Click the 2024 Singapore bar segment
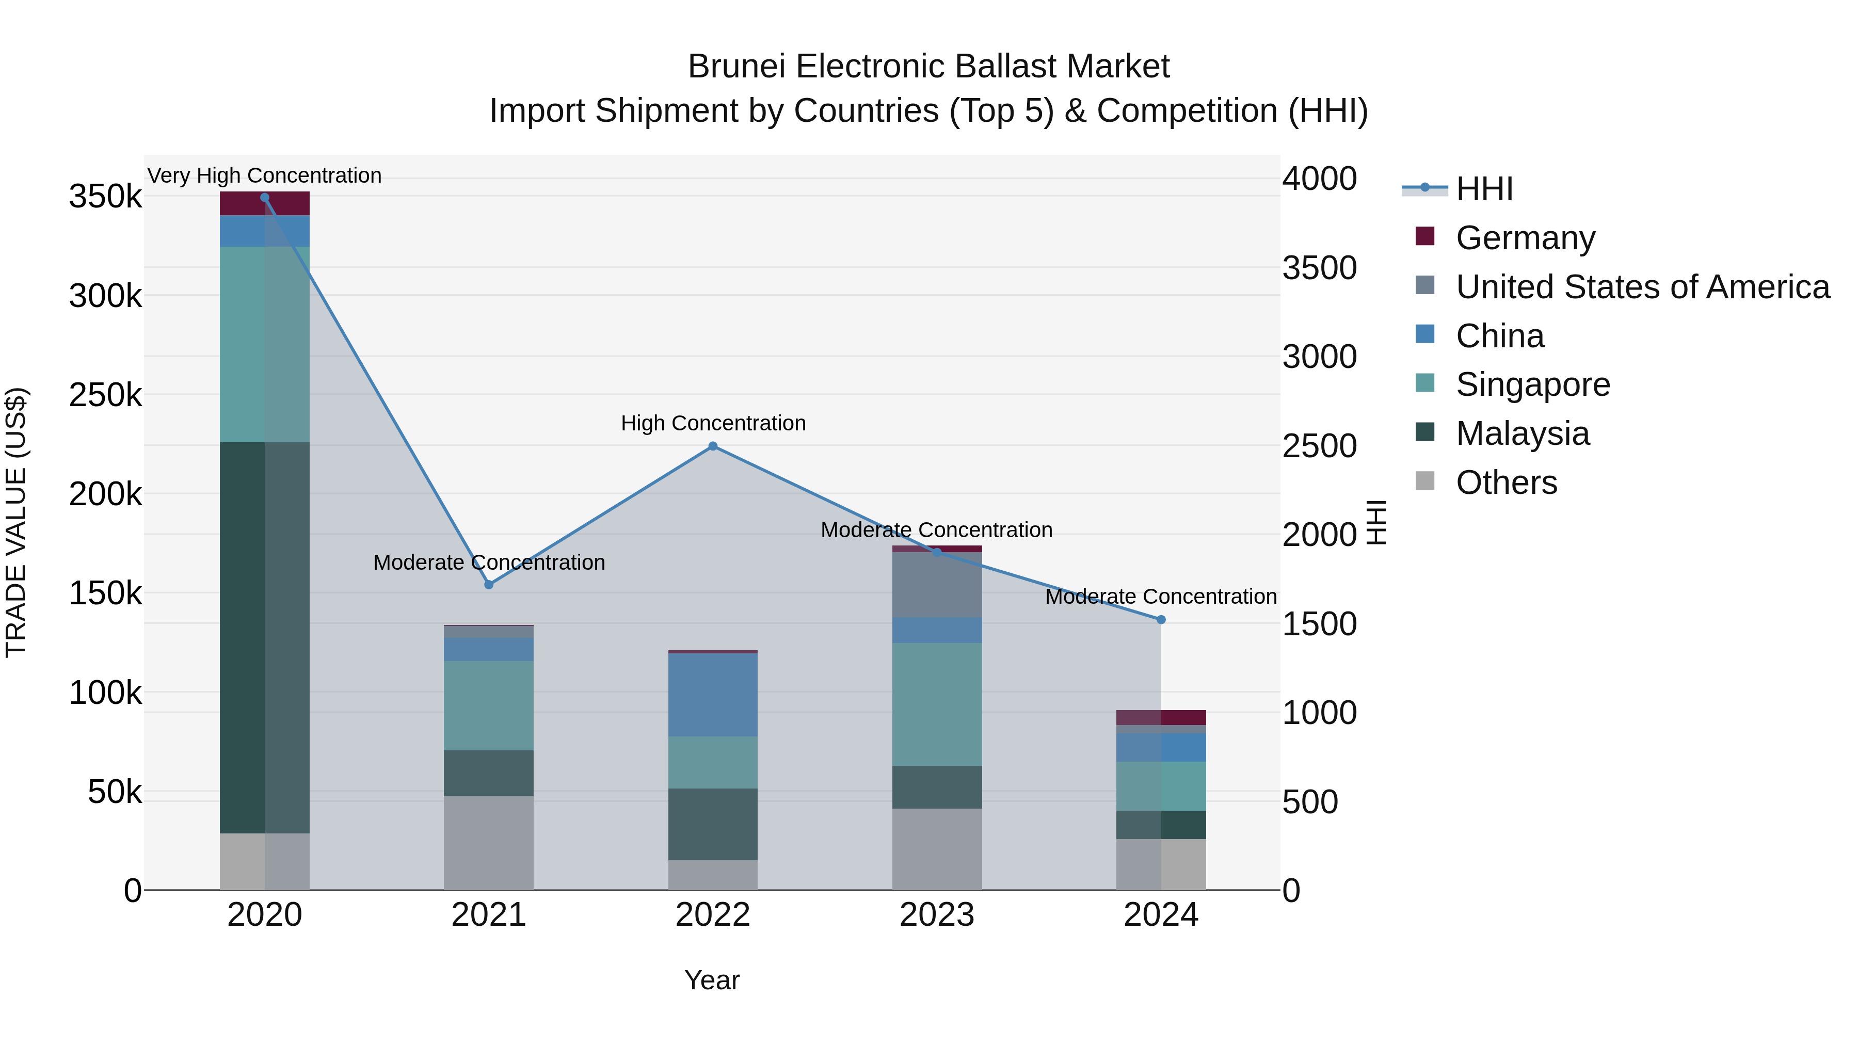The image size is (1858, 1045). click(x=1161, y=786)
